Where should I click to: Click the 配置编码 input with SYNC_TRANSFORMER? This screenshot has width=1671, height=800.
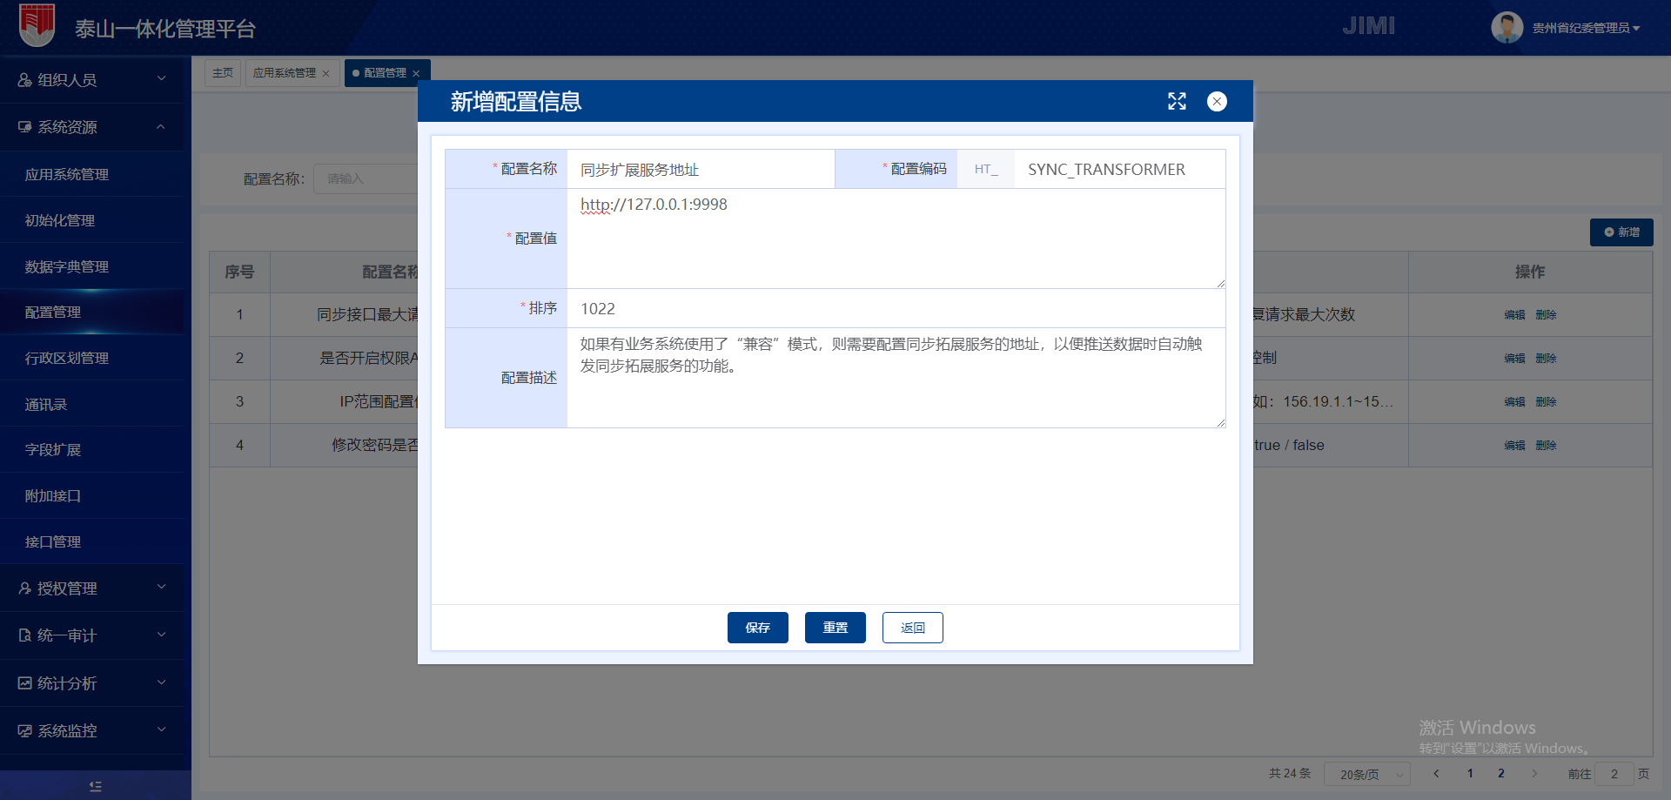1119,169
